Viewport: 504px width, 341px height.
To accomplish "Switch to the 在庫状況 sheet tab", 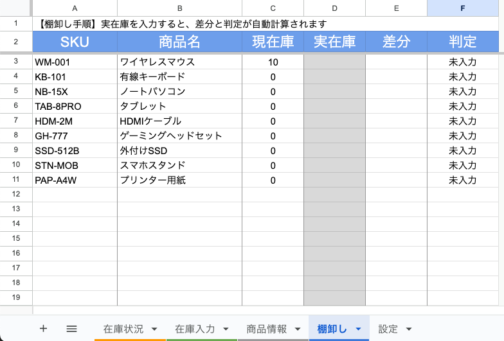I will [x=123, y=329].
